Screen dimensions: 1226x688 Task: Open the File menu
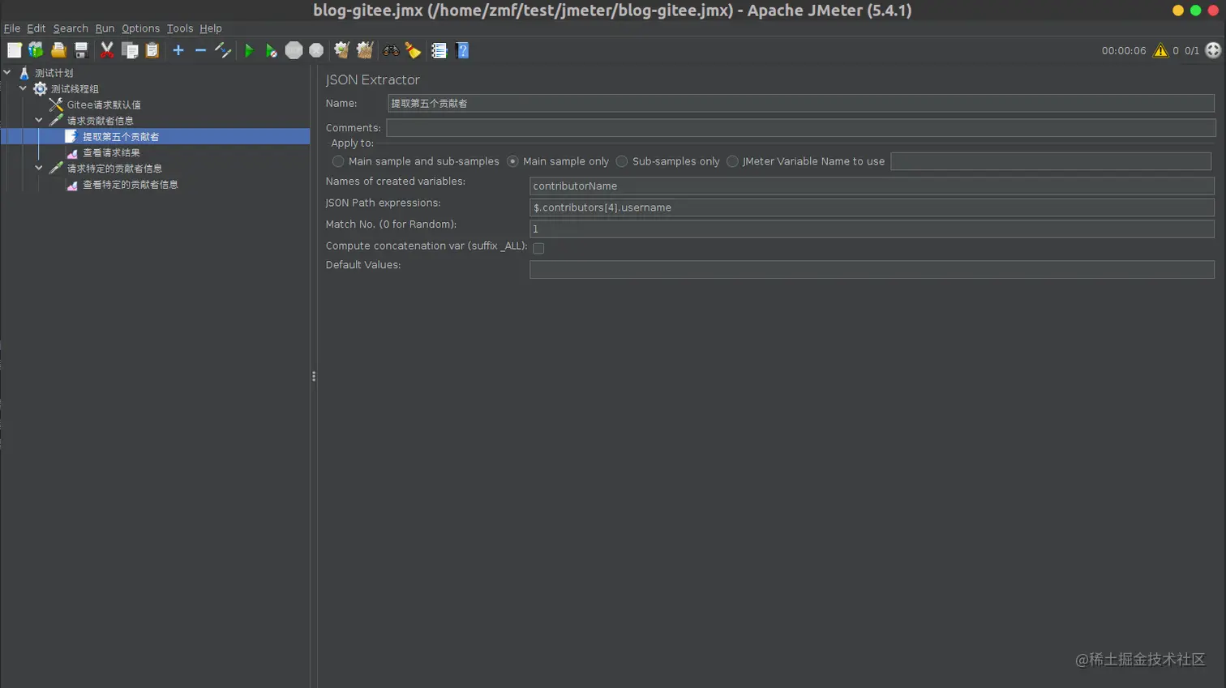[x=12, y=28]
